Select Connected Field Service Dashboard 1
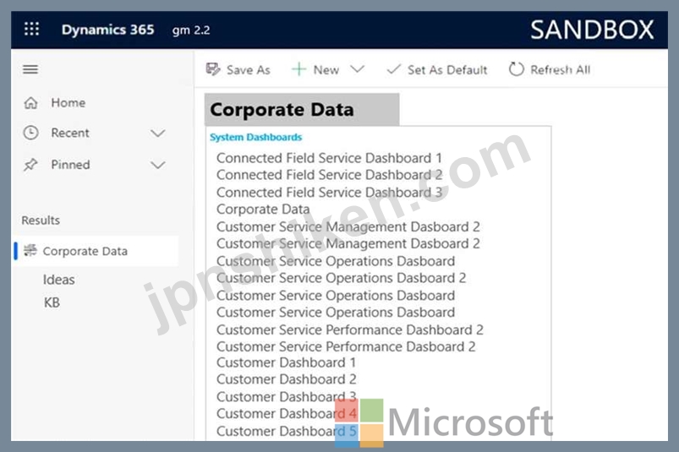The image size is (679, 452). pos(329,158)
